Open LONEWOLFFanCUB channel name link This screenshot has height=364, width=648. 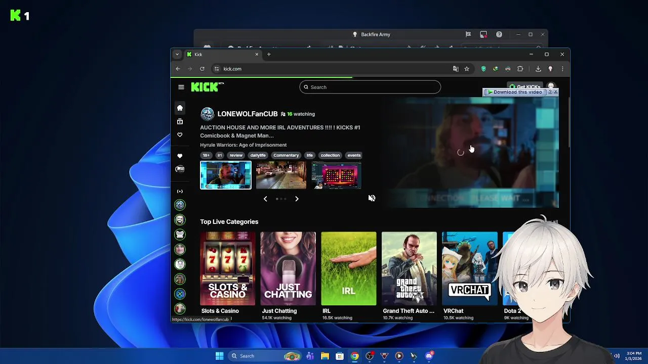(x=248, y=114)
